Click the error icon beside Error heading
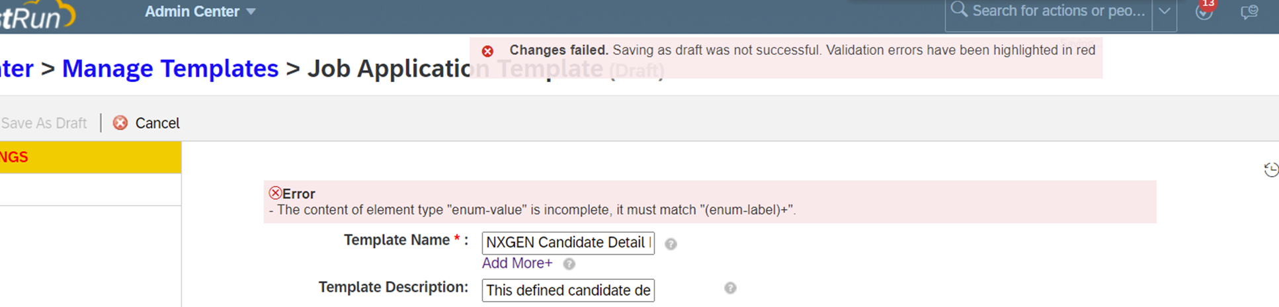The width and height of the screenshot is (1279, 307). coord(275,193)
